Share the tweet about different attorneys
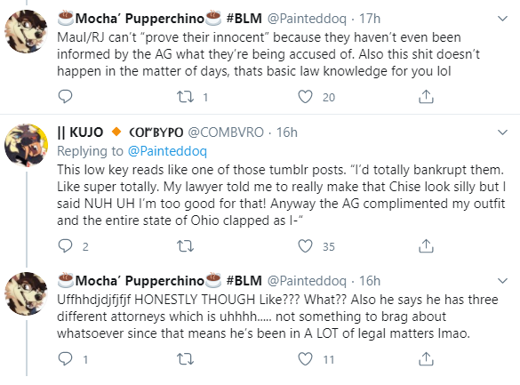Viewport: 520px width, 385px height. pyautogui.click(x=426, y=359)
